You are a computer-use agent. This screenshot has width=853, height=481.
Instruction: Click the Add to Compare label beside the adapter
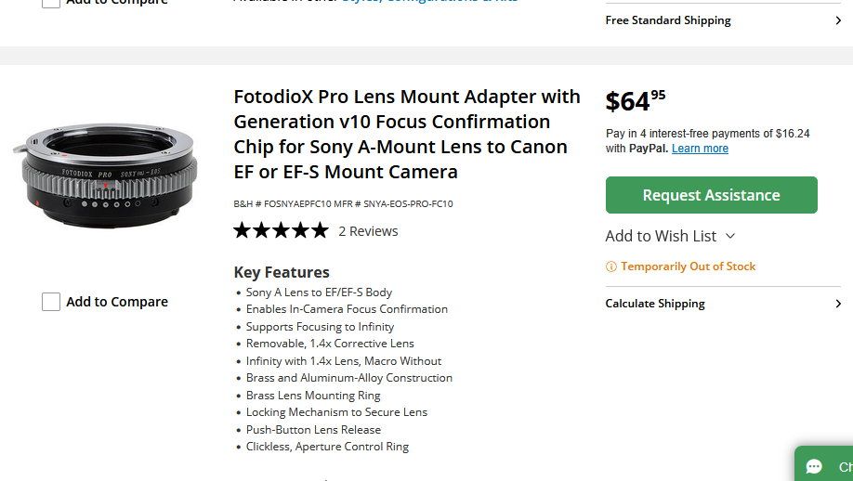click(117, 302)
